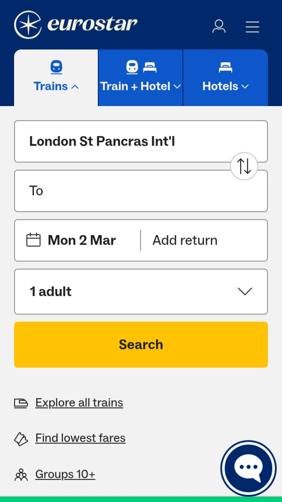Click the group people icon

21,475
